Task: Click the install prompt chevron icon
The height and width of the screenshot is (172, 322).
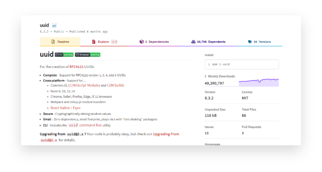Action: (209, 64)
